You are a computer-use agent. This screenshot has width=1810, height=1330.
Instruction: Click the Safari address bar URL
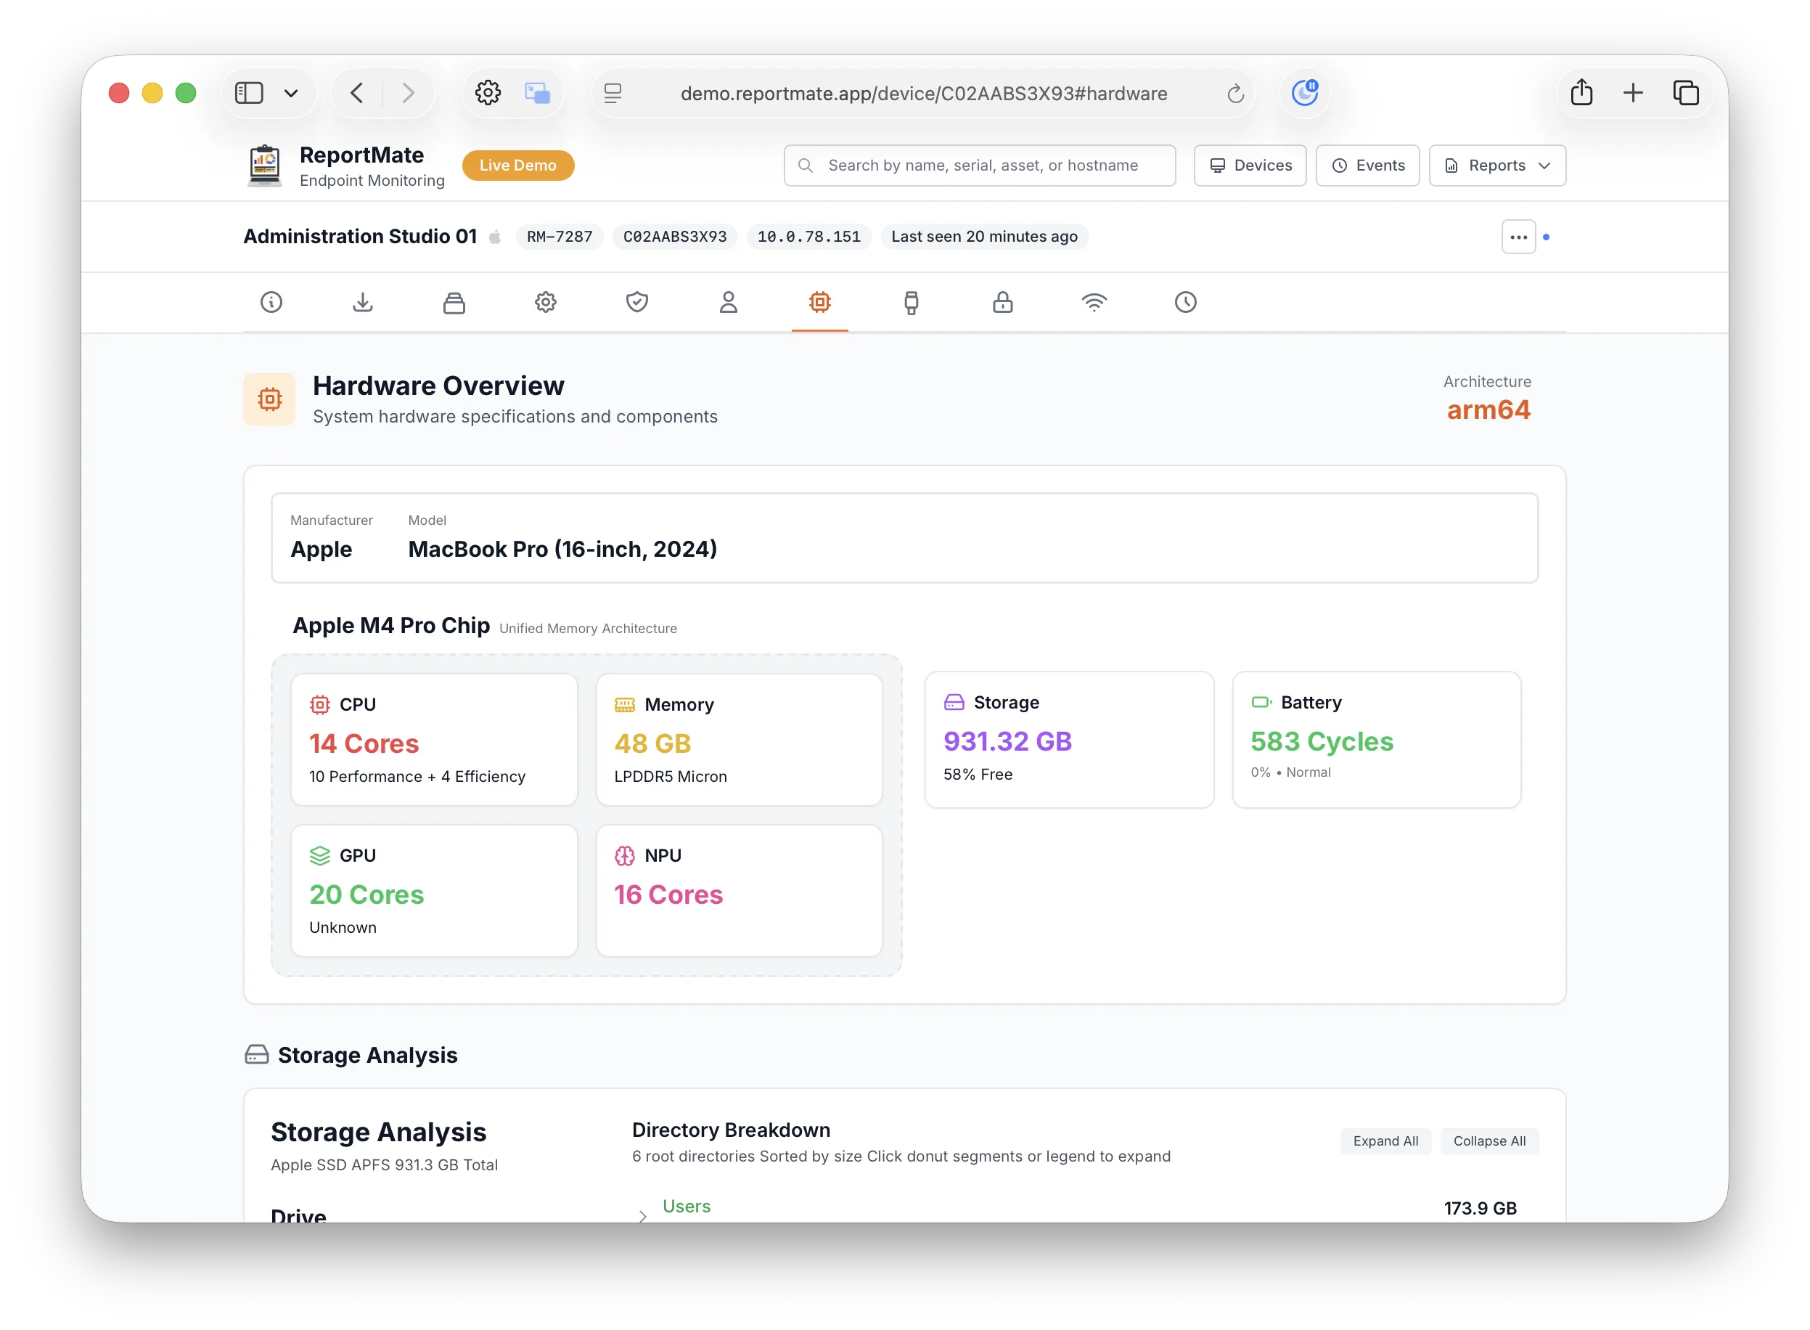click(x=924, y=94)
